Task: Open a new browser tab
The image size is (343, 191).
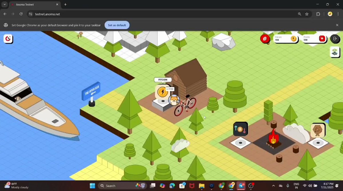Action: click(x=65, y=4)
